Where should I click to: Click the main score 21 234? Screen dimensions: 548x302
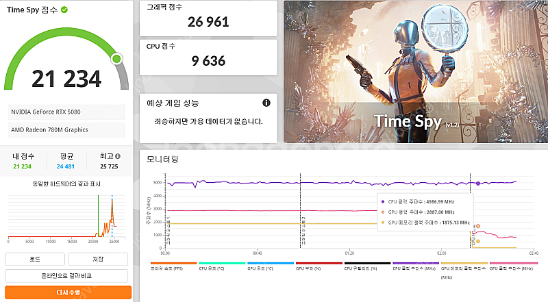(x=66, y=79)
